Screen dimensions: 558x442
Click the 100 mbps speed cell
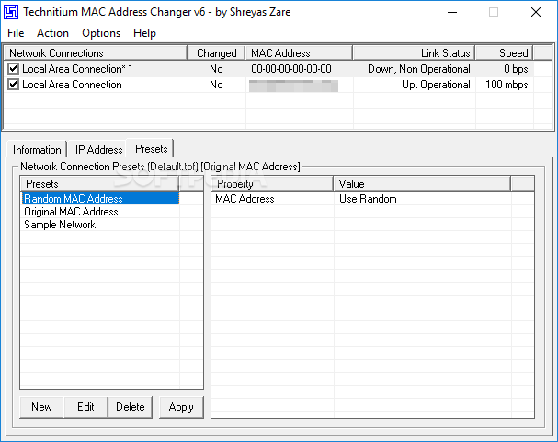click(507, 85)
